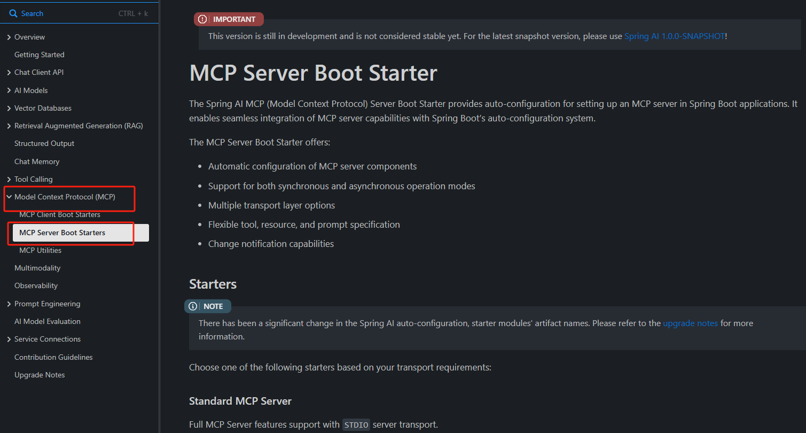Follow the Spring AI 1.0.0-SNAPSHOT link
Image resolution: width=806 pixels, height=433 pixels.
[675, 36]
